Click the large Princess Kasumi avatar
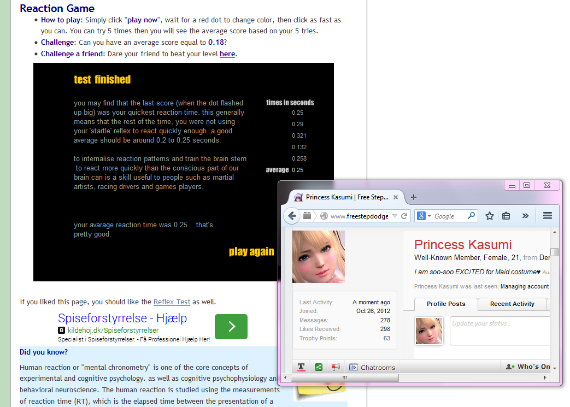Screen dimensions: 570x407 click(319, 257)
